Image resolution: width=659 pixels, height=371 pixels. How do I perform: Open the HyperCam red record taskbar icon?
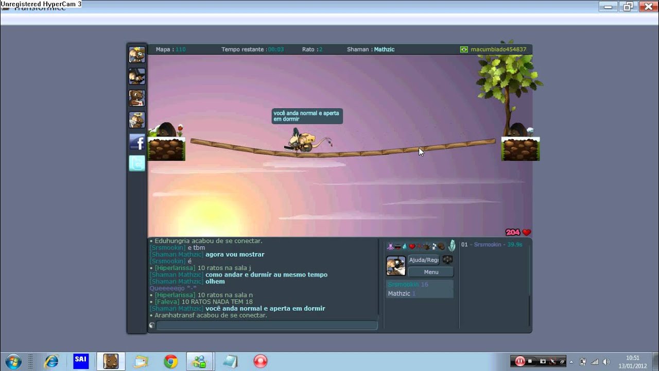[x=261, y=361]
